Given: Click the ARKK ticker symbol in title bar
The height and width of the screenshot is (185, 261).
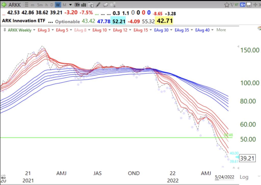Looking at the screenshot, I should [x=15, y=5].
